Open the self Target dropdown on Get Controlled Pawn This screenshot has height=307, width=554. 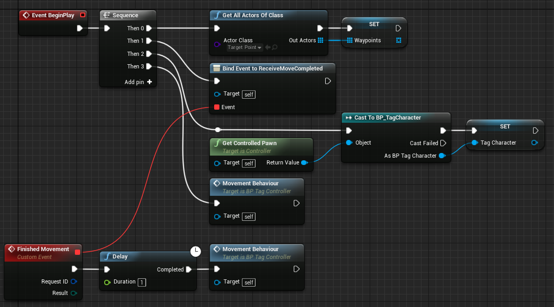[248, 163]
